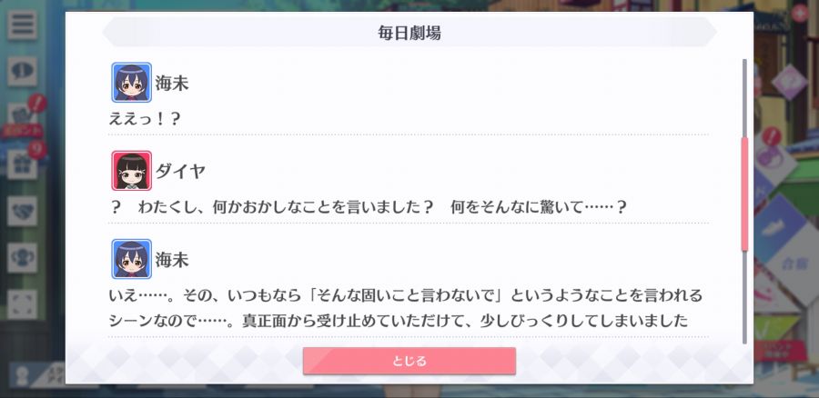Tap the fullscreen corners icon

22,304
